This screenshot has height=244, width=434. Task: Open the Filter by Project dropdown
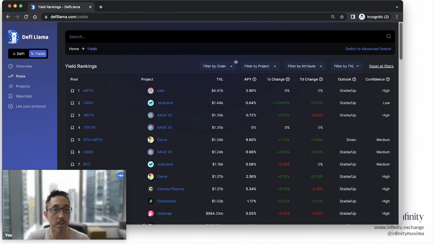(260, 66)
